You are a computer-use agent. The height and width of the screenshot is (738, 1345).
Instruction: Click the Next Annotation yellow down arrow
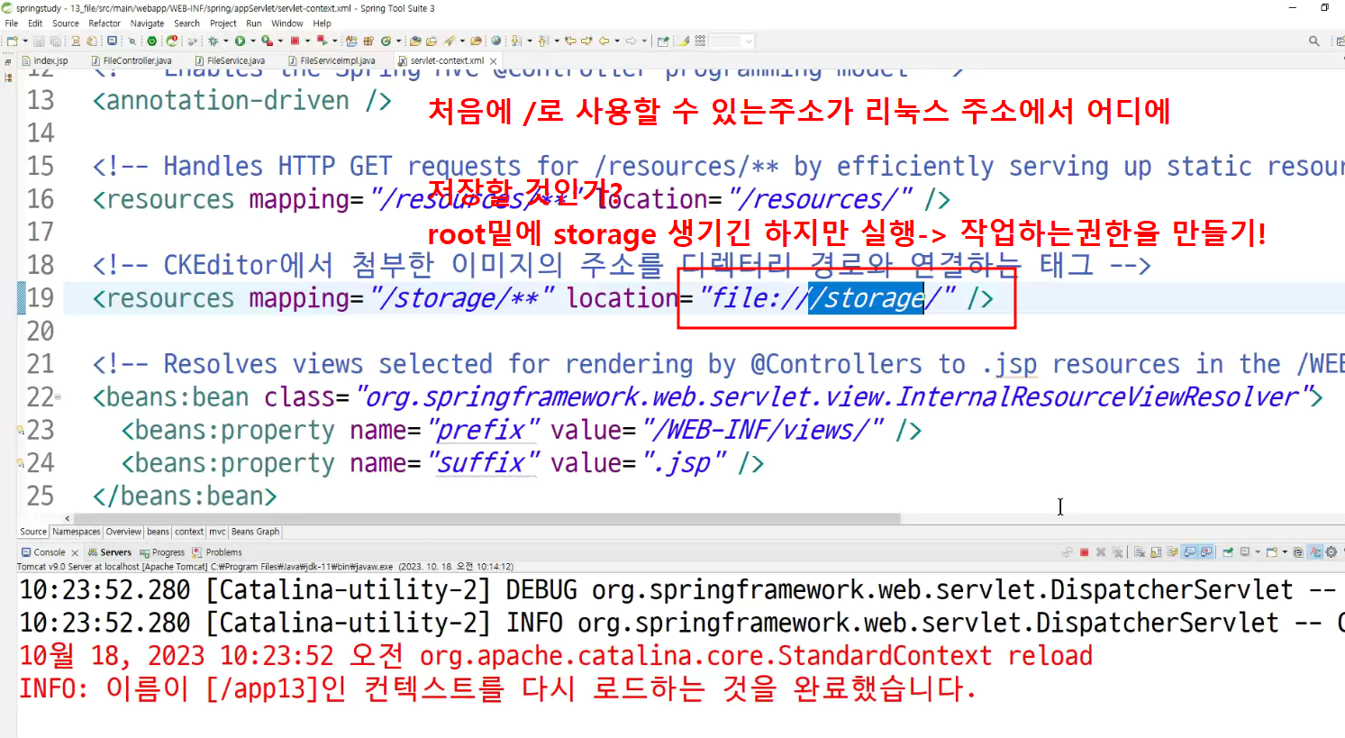point(515,41)
